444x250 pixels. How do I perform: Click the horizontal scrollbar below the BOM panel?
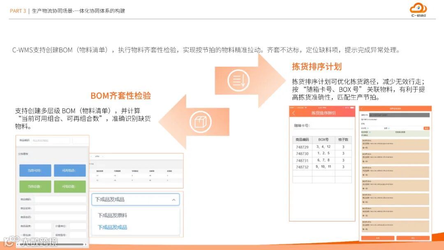click(52, 244)
